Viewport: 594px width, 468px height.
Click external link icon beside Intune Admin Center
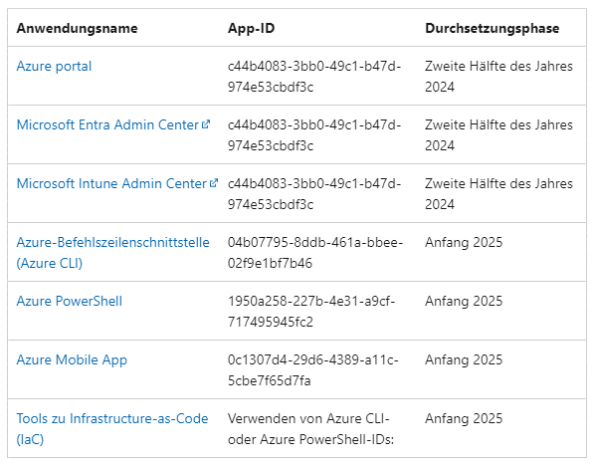(x=214, y=183)
